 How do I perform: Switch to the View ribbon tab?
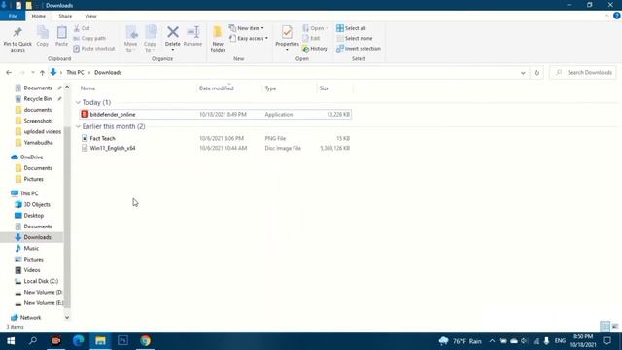pos(90,16)
